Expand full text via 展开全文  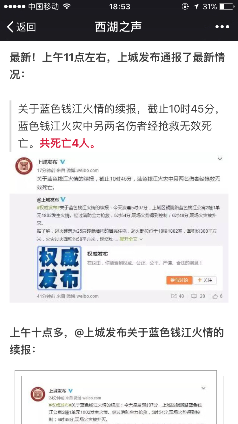coord(131,239)
